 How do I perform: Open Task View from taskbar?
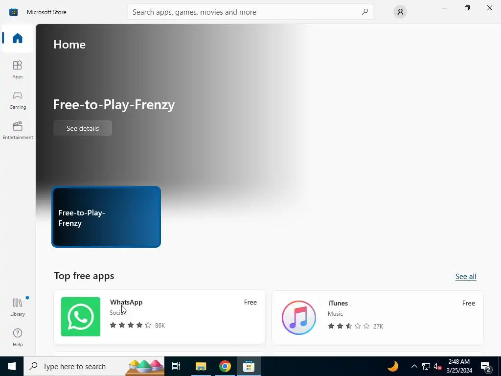[176, 366]
